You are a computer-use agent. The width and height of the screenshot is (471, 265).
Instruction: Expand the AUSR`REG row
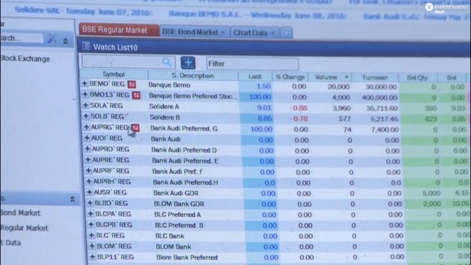tap(89, 192)
